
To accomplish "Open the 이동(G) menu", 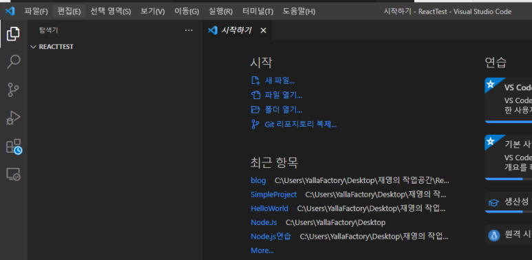I will coord(187,12).
